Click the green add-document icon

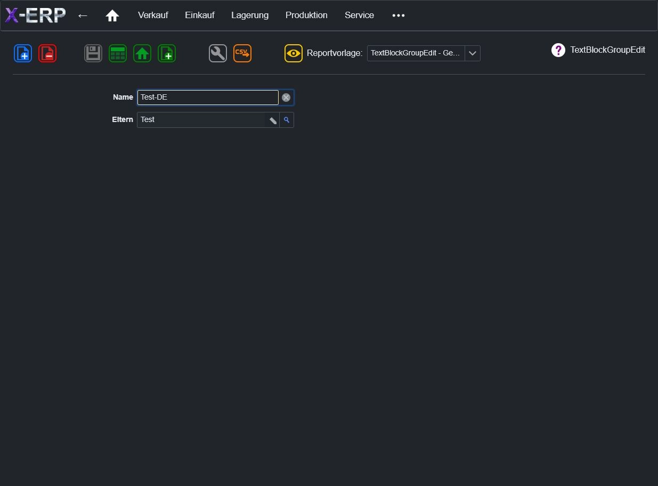pyautogui.click(x=167, y=53)
